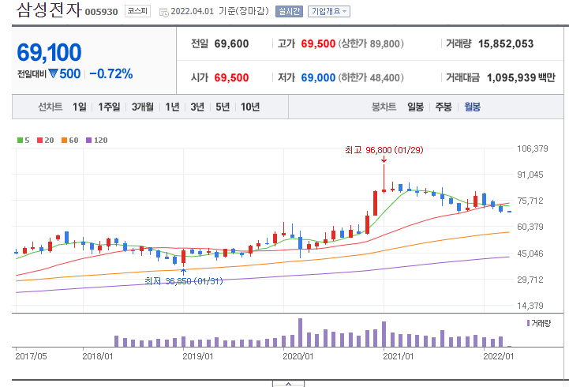Viewport: 569px width, 387px height.
Task: Click the 45,046 y-axis label
Action: tap(530, 254)
